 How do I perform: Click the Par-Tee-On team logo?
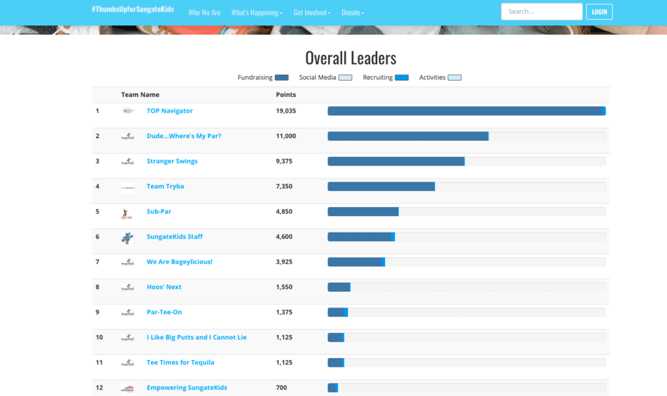128,312
